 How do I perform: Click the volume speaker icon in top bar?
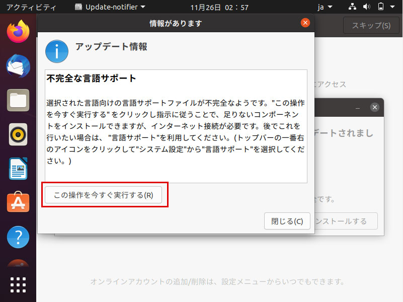click(x=366, y=7)
